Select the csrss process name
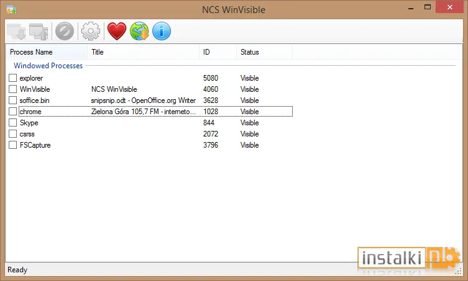Image resolution: width=468 pixels, height=281 pixels. (x=27, y=134)
